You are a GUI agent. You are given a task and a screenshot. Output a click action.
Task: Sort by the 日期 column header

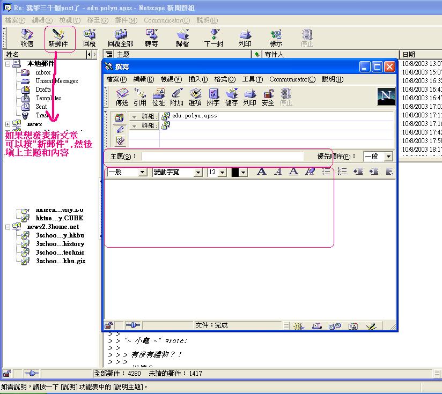tap(421, 54)
